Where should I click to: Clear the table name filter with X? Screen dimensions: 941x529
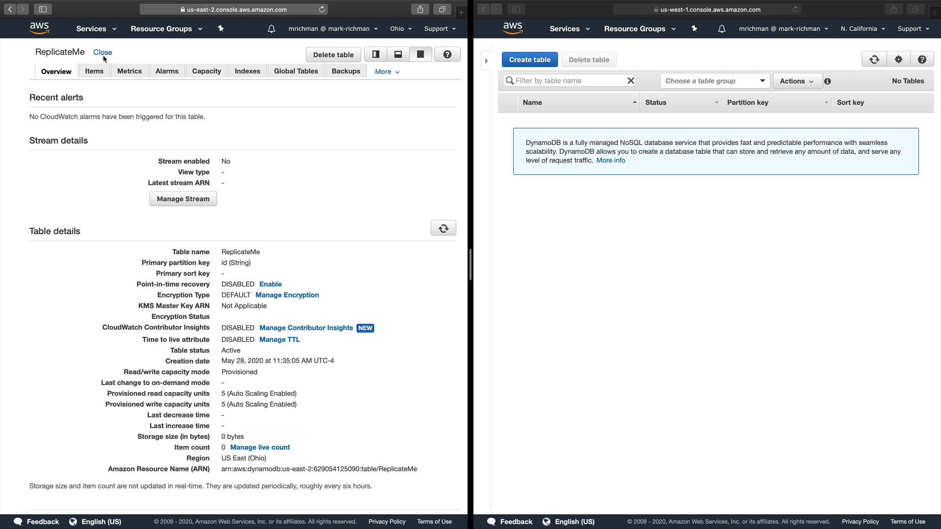(631, 80)
